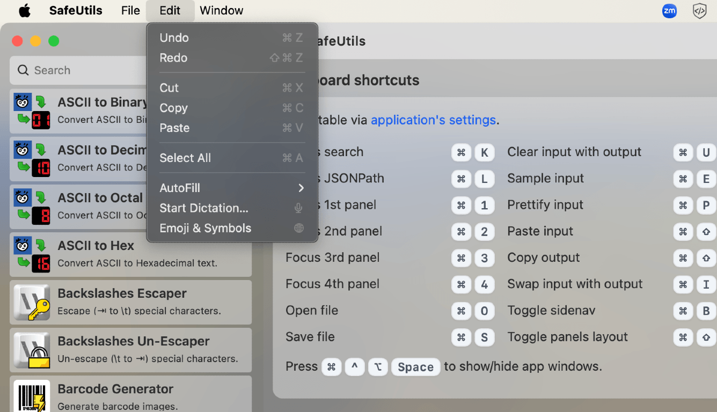
Task: Click the "Open file" shortcut label
Action: coord(312,310)
